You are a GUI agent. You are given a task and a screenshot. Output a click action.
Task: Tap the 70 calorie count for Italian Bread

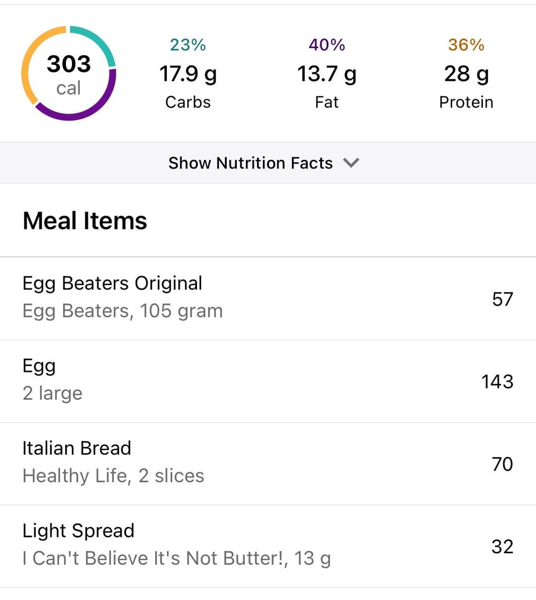pos(502,464)
